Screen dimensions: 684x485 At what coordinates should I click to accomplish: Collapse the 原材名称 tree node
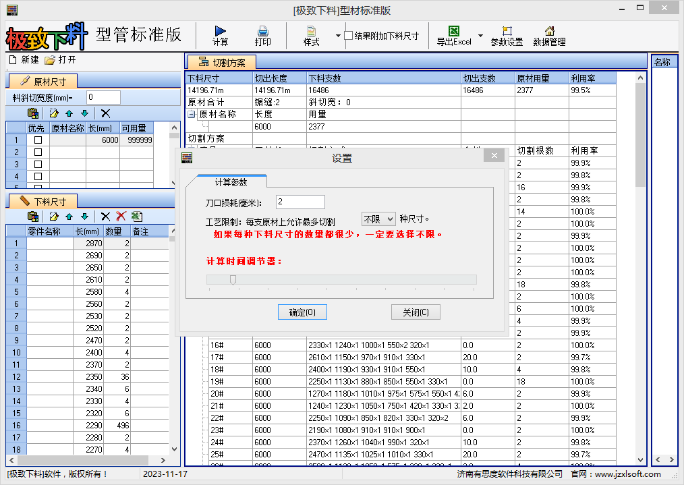(191, 114)
